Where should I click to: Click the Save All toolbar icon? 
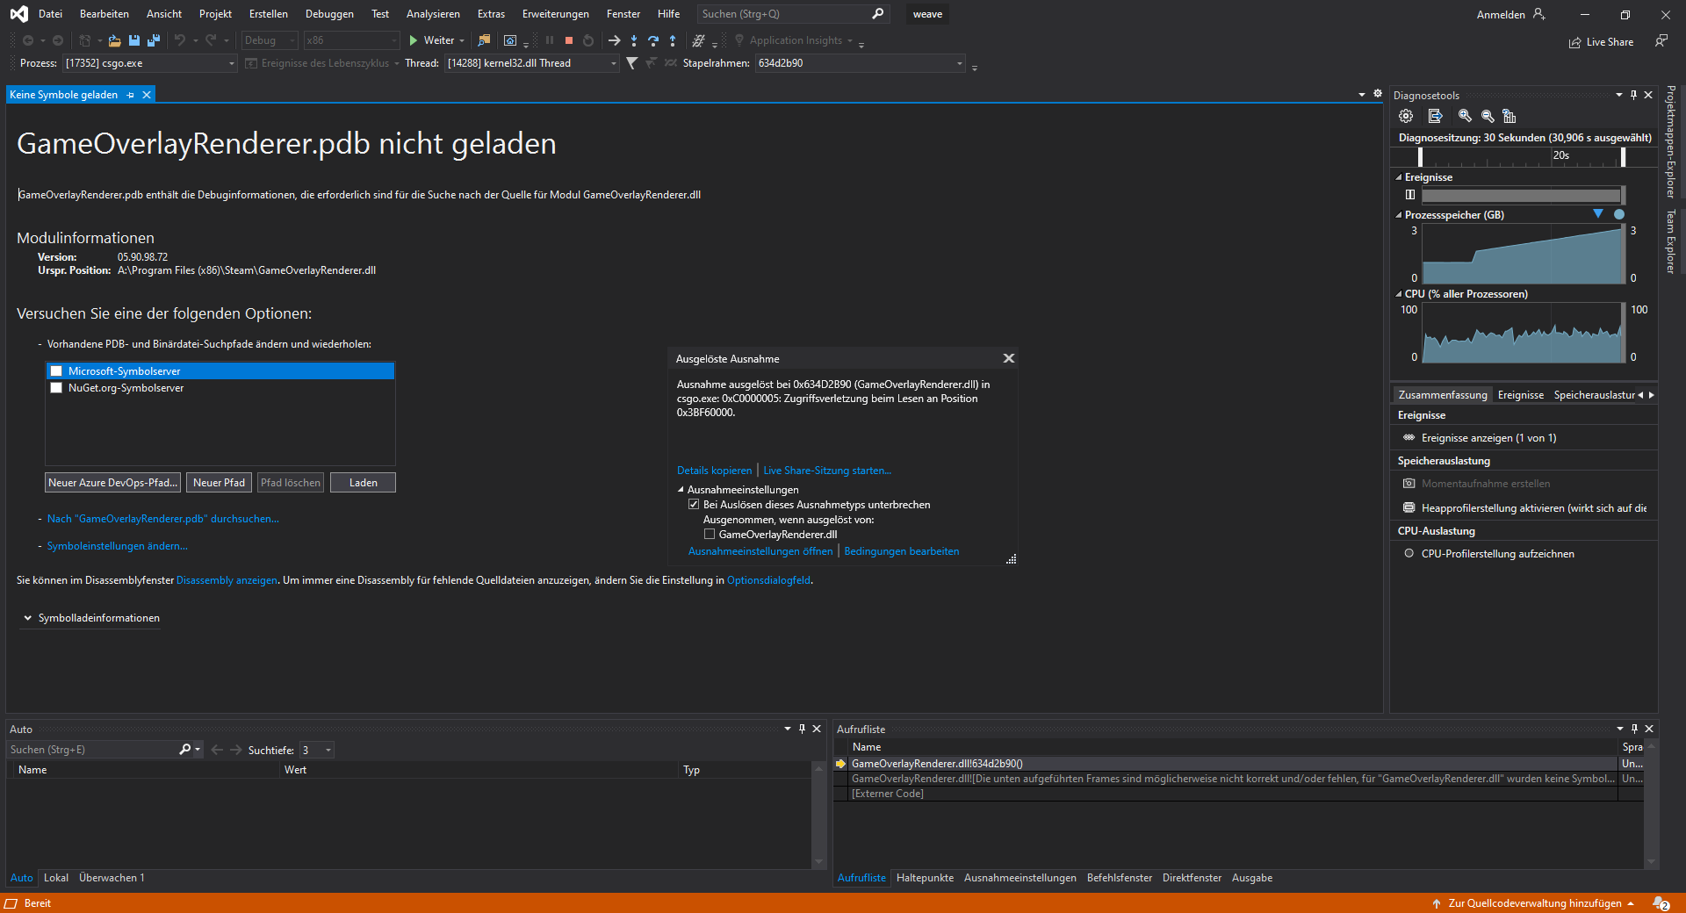[154, 40]
